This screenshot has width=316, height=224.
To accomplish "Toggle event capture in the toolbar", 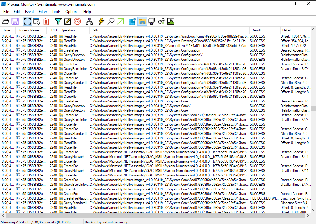I will 27,21.
